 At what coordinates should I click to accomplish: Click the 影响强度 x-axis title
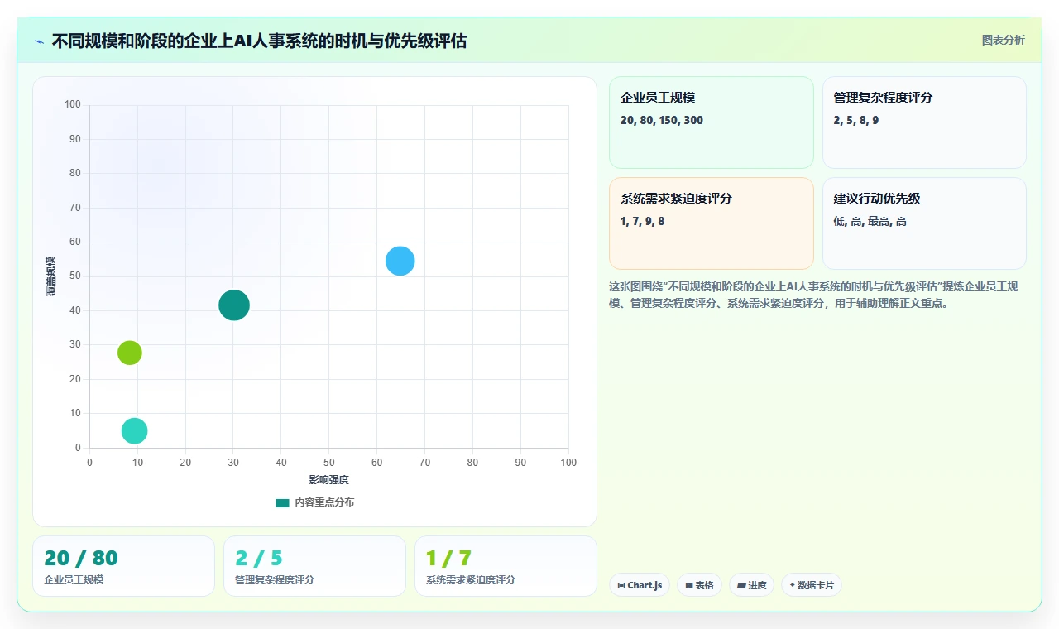329,480
